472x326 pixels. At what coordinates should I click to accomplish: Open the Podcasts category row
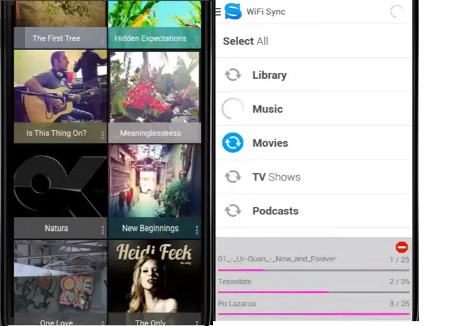tap(314, 211)
